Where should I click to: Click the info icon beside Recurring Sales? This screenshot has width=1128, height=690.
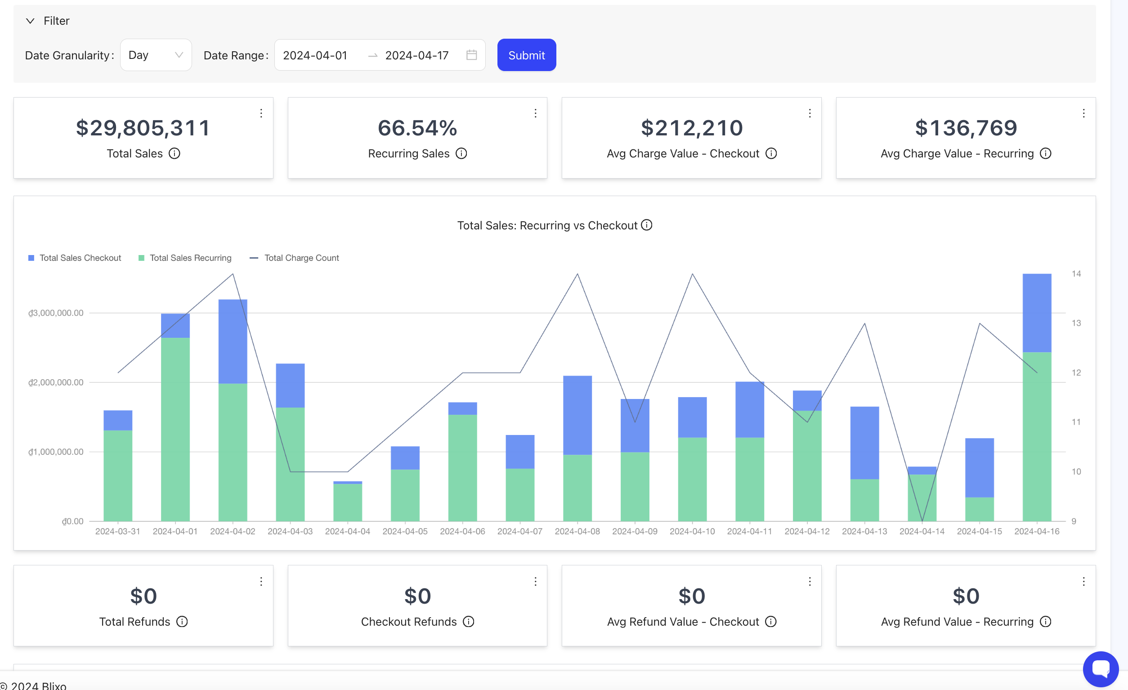pyautogui.click(x=461, y=153)
